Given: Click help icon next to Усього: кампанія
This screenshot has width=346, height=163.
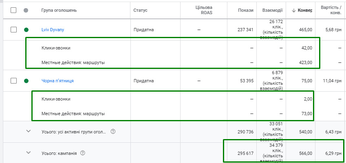Looking at the screenshot, I should coord(83,153).
